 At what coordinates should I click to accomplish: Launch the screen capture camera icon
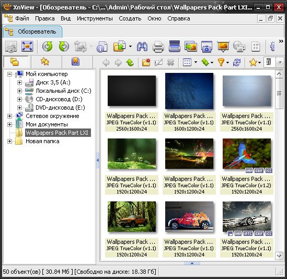(206, 47)
